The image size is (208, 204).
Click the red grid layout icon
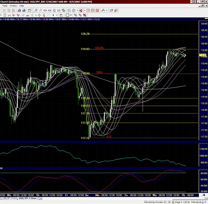pos(97,10)
